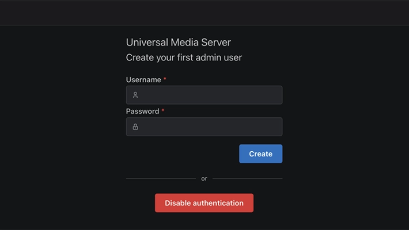Screen dimensions: 409x230
Task: Click the word 'authentication' on the red button
Action: click(218, 203)
